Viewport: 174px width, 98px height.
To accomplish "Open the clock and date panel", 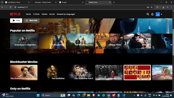I will pos(166,95).
